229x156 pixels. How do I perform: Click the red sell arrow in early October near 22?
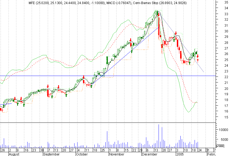(x=84, y=77)
